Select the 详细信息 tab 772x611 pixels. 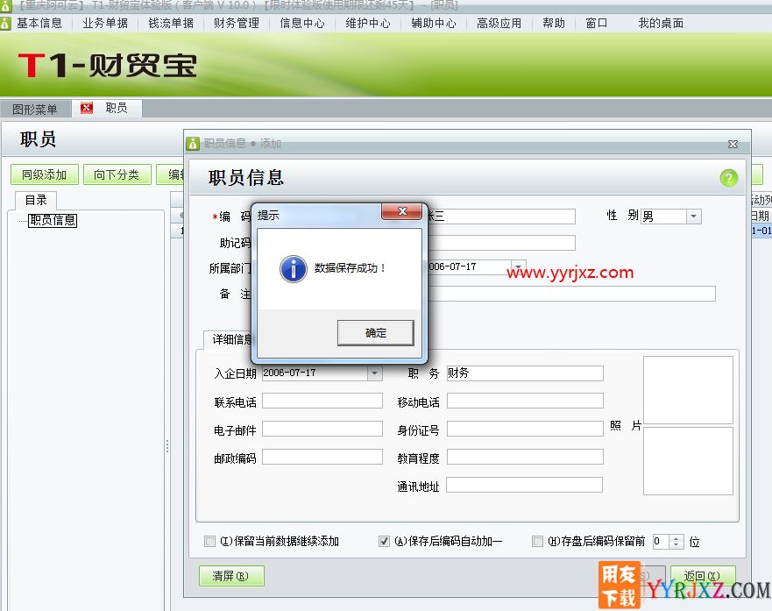(x=231, y=339)
